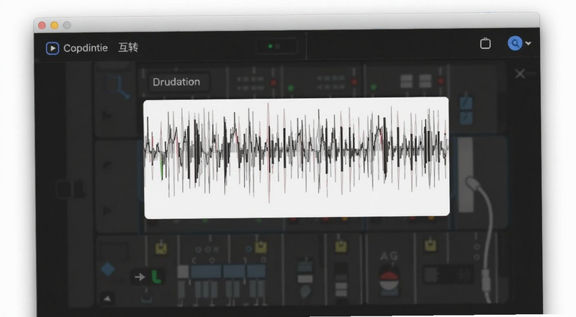Click the wide blue pad block
Screen dimensions: 576x317
206,272
